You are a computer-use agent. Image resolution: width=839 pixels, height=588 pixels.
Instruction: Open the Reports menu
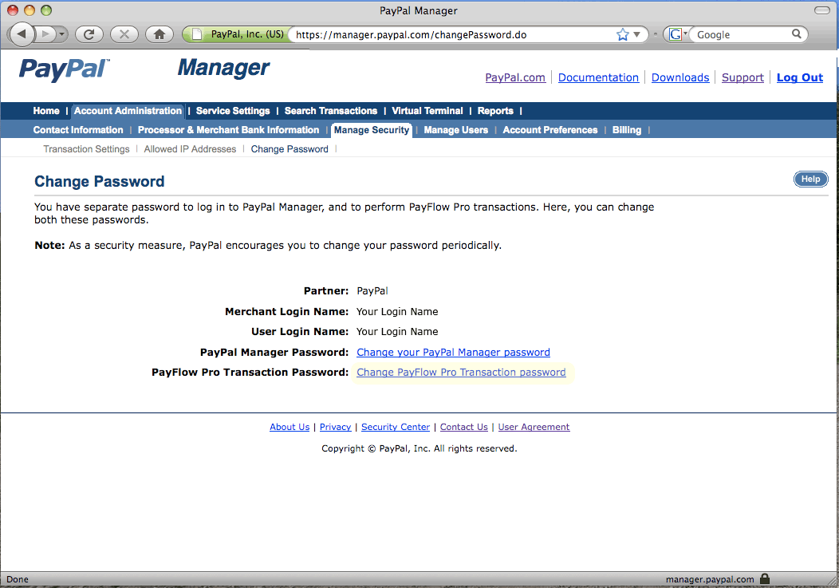coord(495,111)
